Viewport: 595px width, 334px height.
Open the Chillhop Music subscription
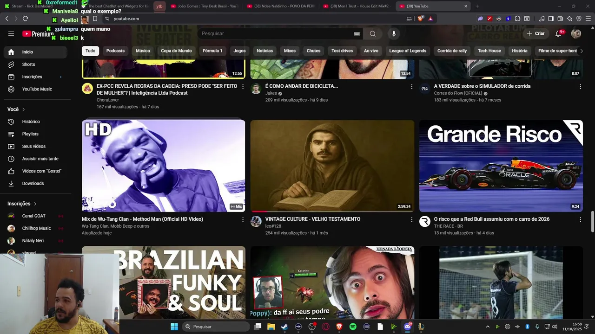click(36, 228)
